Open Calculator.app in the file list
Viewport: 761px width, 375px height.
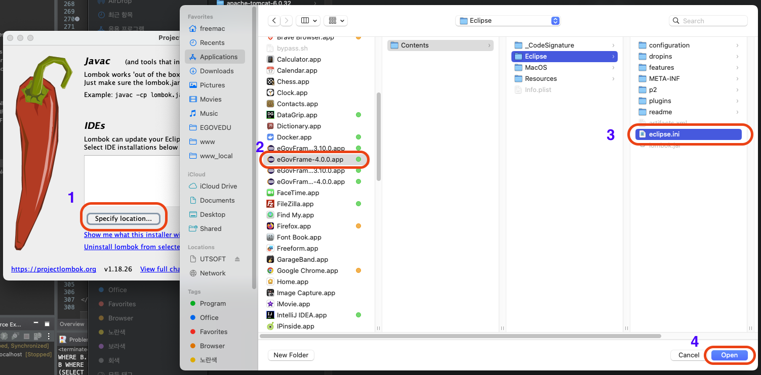pyautogui.click(x=299, y=59)
